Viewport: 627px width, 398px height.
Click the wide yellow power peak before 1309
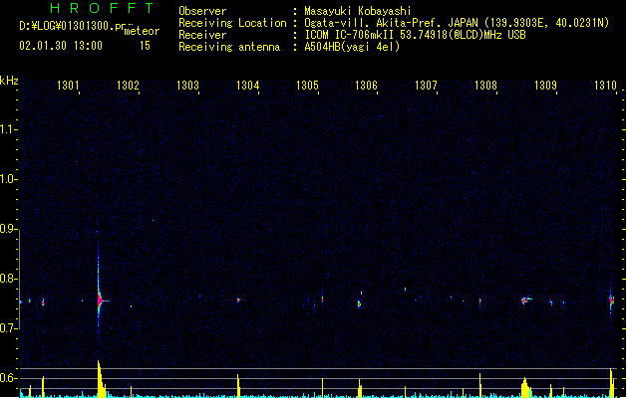(525, 388)
